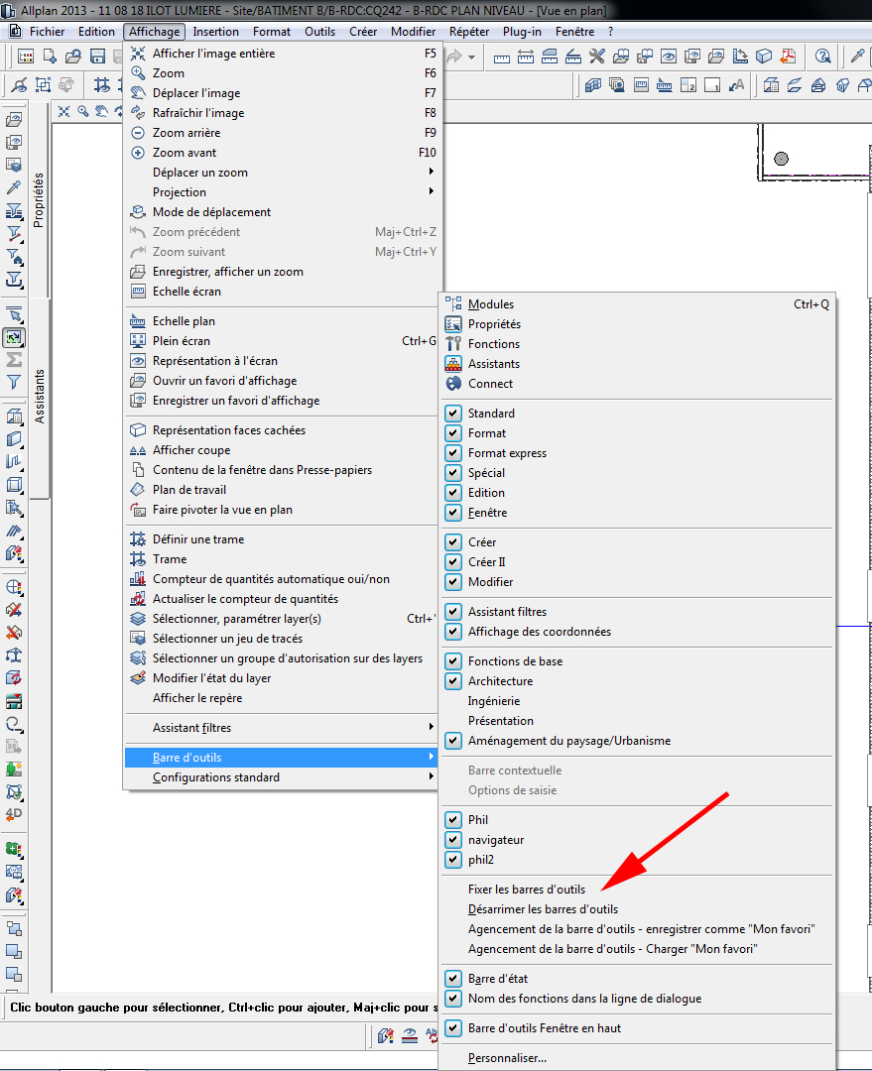The image size is (872, 1071).
Task: Expand the 'Assistant filtres' submenu in Affichage
Action: 282,728
